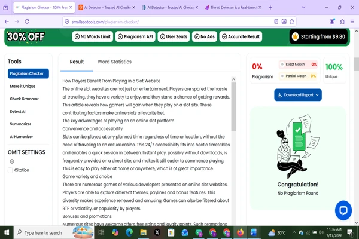
Task: Open the browser hamburger menu
Action: click(x=352, y=22)
